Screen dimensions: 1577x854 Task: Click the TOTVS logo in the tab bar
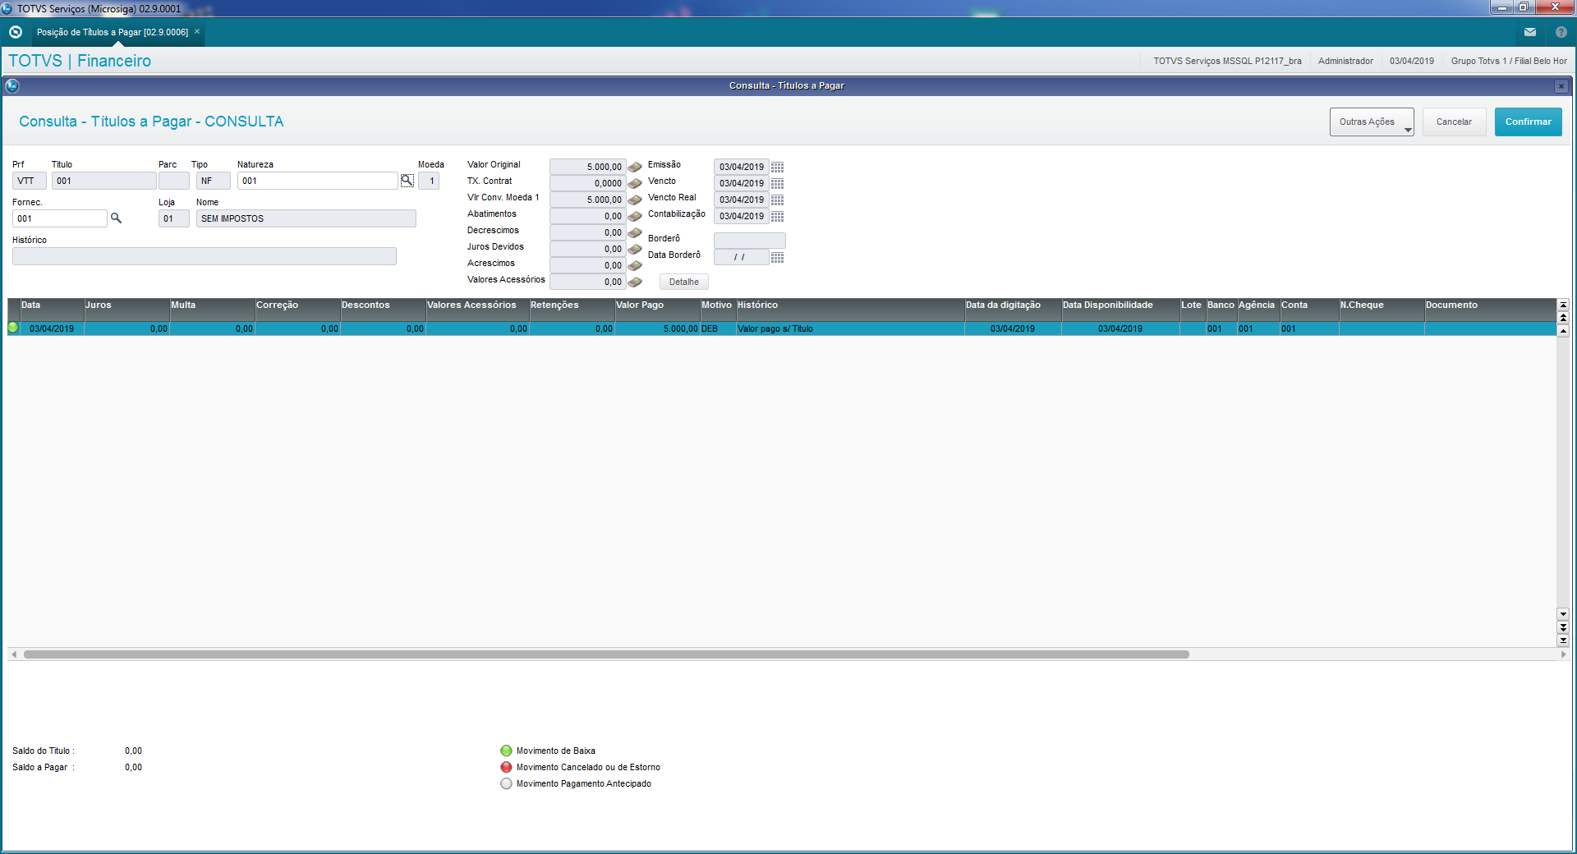pos(16,32)
